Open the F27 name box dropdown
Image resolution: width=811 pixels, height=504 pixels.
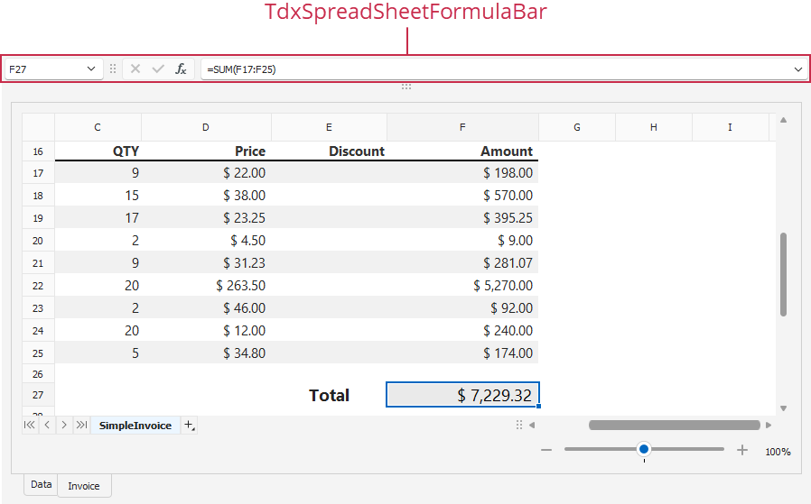pos(91,69)
